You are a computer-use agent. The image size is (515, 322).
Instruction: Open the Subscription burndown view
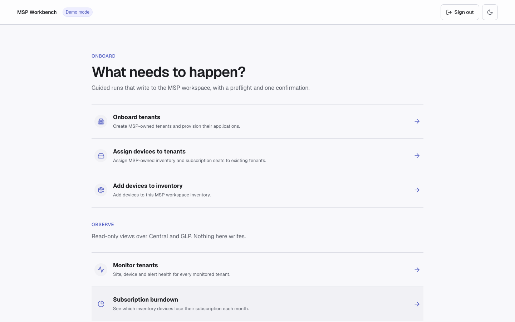[x=257, y=304]
